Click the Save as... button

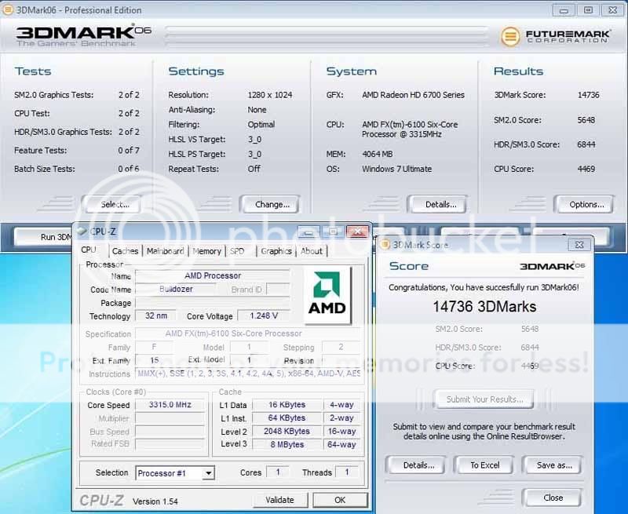pos(553,465)
